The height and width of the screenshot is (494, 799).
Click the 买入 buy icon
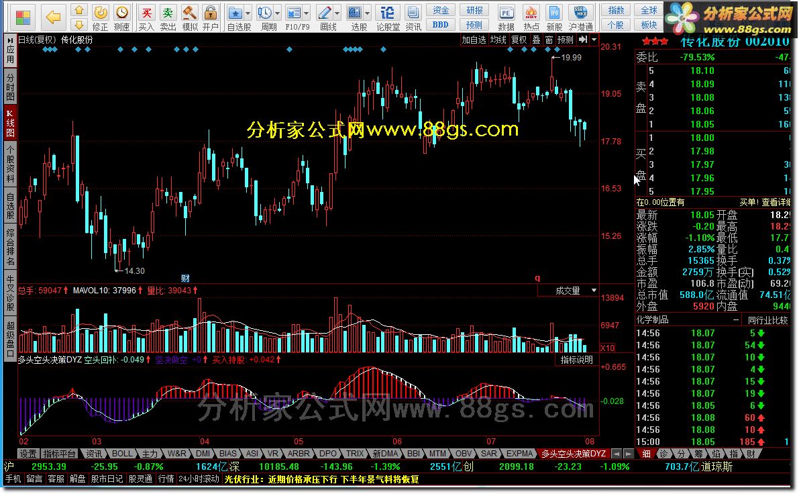(x=146, y=13)
